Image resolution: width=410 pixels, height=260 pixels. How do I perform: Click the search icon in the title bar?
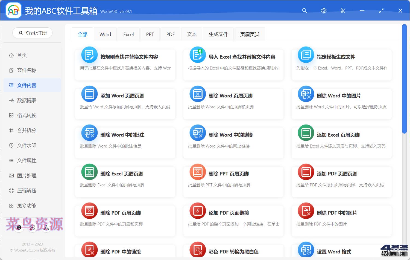click(304, 11)
